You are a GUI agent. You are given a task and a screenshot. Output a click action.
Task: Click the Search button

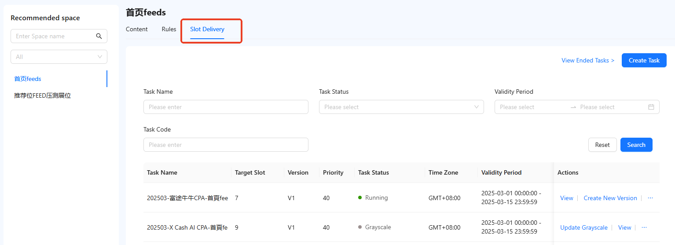coord(636,145)
